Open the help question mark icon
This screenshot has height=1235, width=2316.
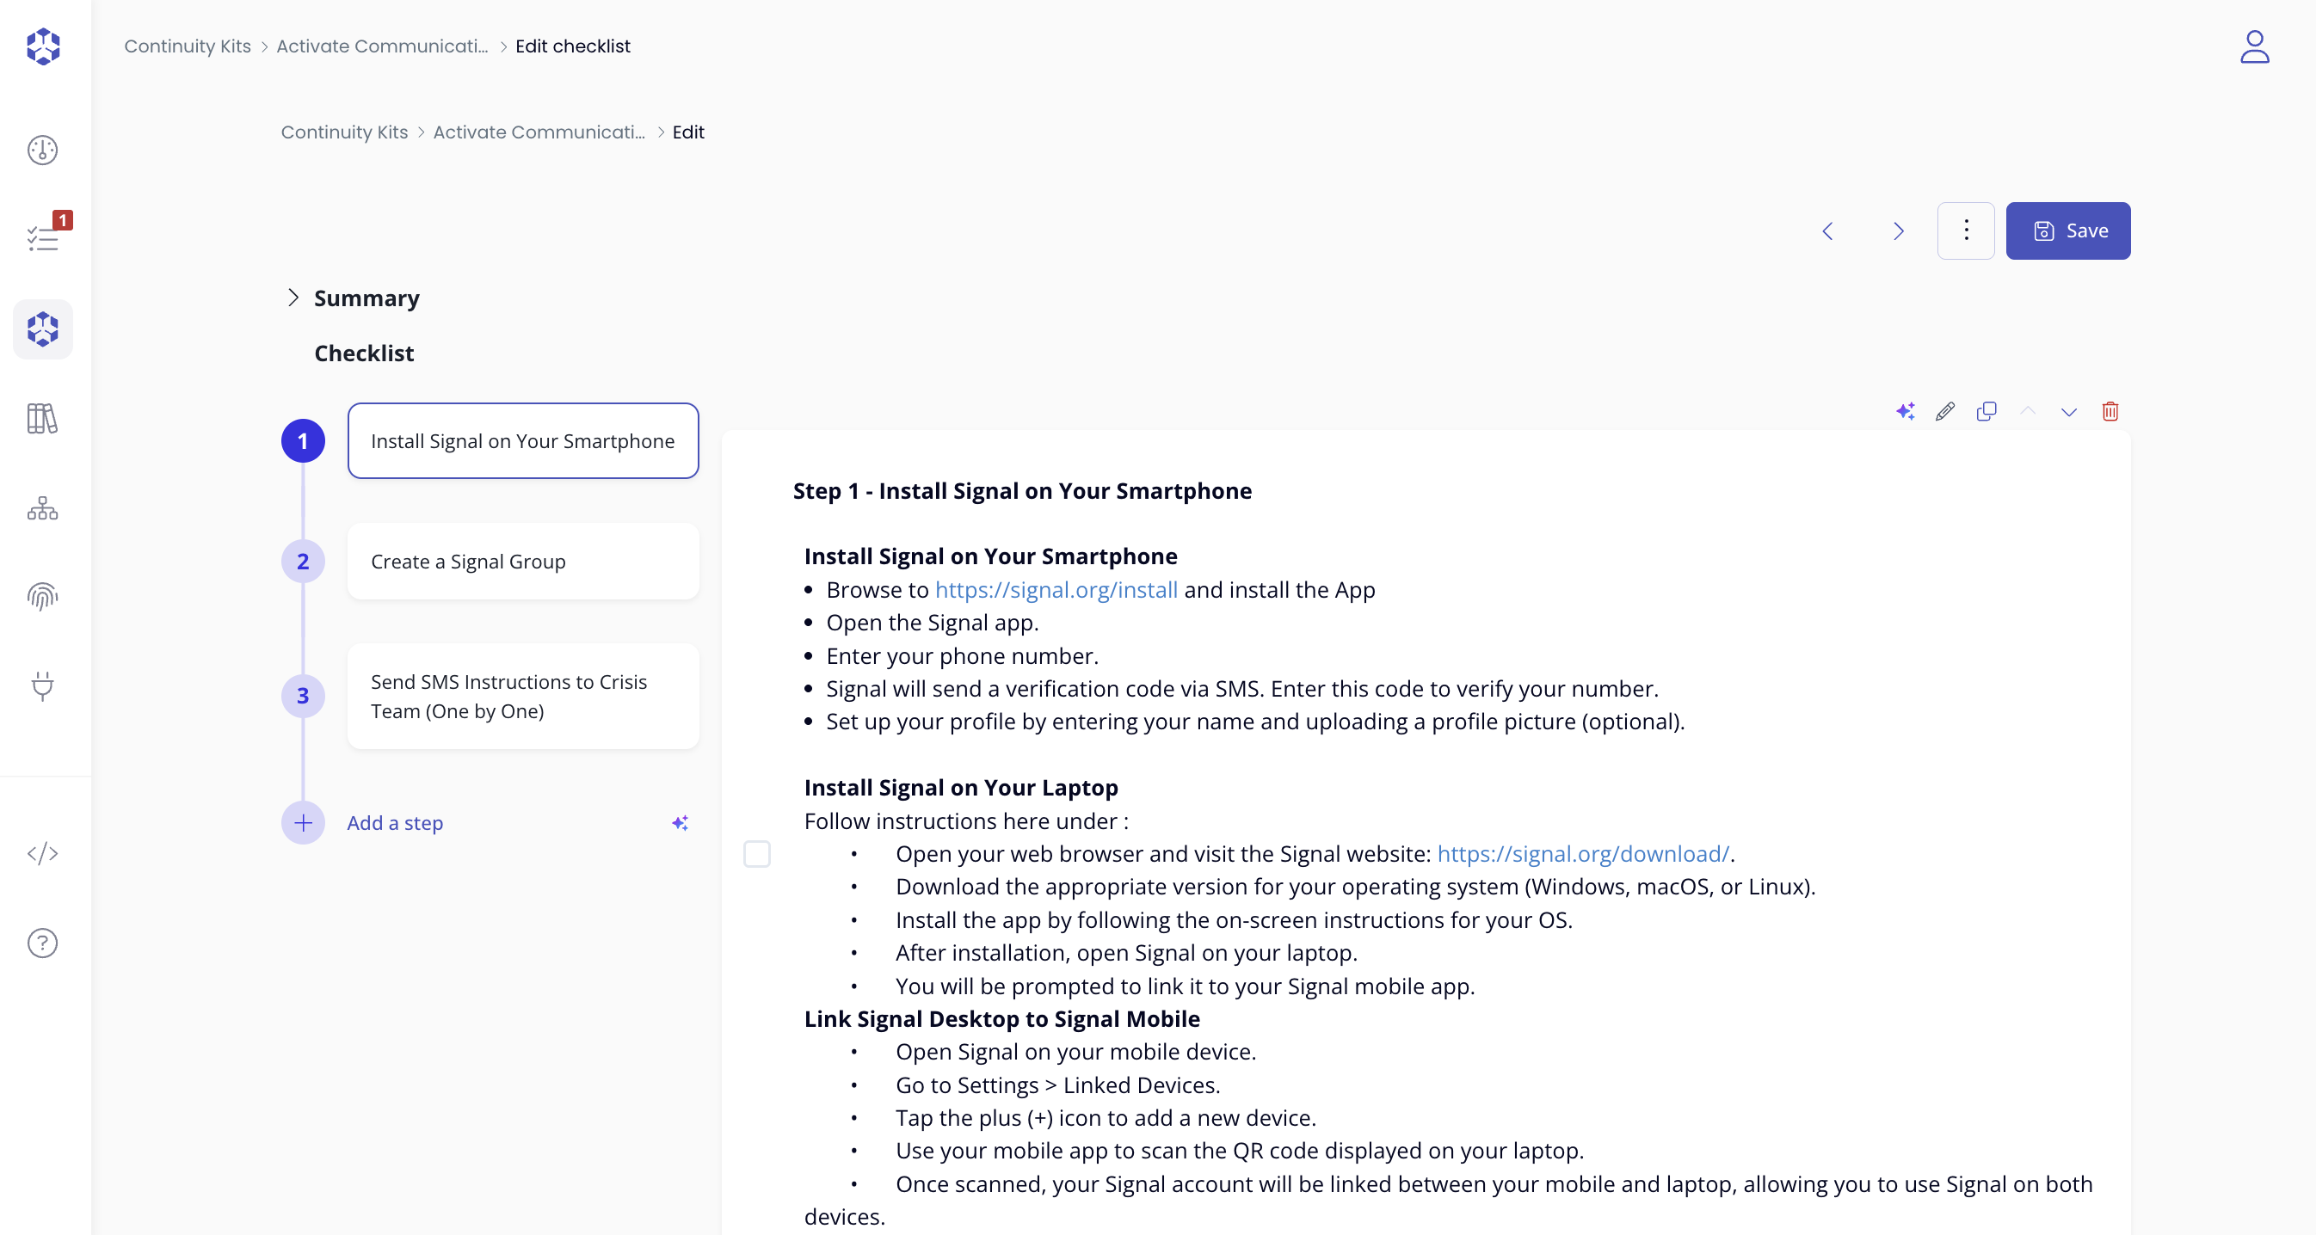click(x=42, y=943)
